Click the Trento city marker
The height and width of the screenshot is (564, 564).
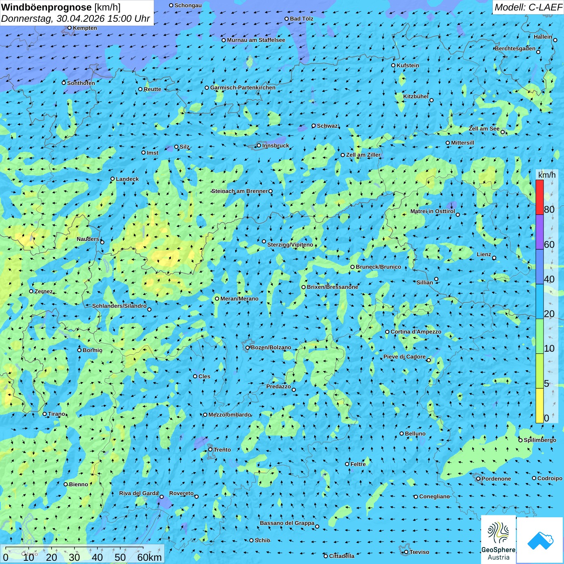[210, 450]
